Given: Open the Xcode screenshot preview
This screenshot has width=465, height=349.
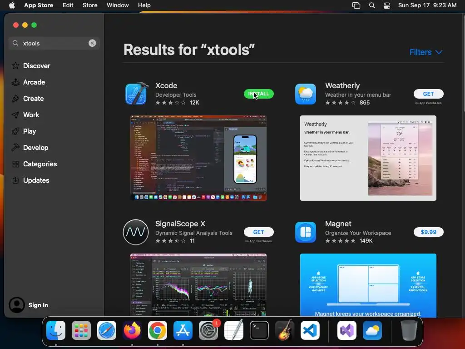Looking at the screenshot, I should click(198, 158).
